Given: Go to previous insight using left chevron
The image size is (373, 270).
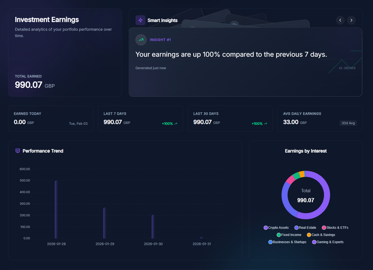Looking at the screenshot, I should point(340,20).
